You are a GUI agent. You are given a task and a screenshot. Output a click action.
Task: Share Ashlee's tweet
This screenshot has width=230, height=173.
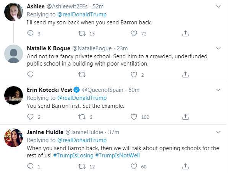click(x=185, y=34)
